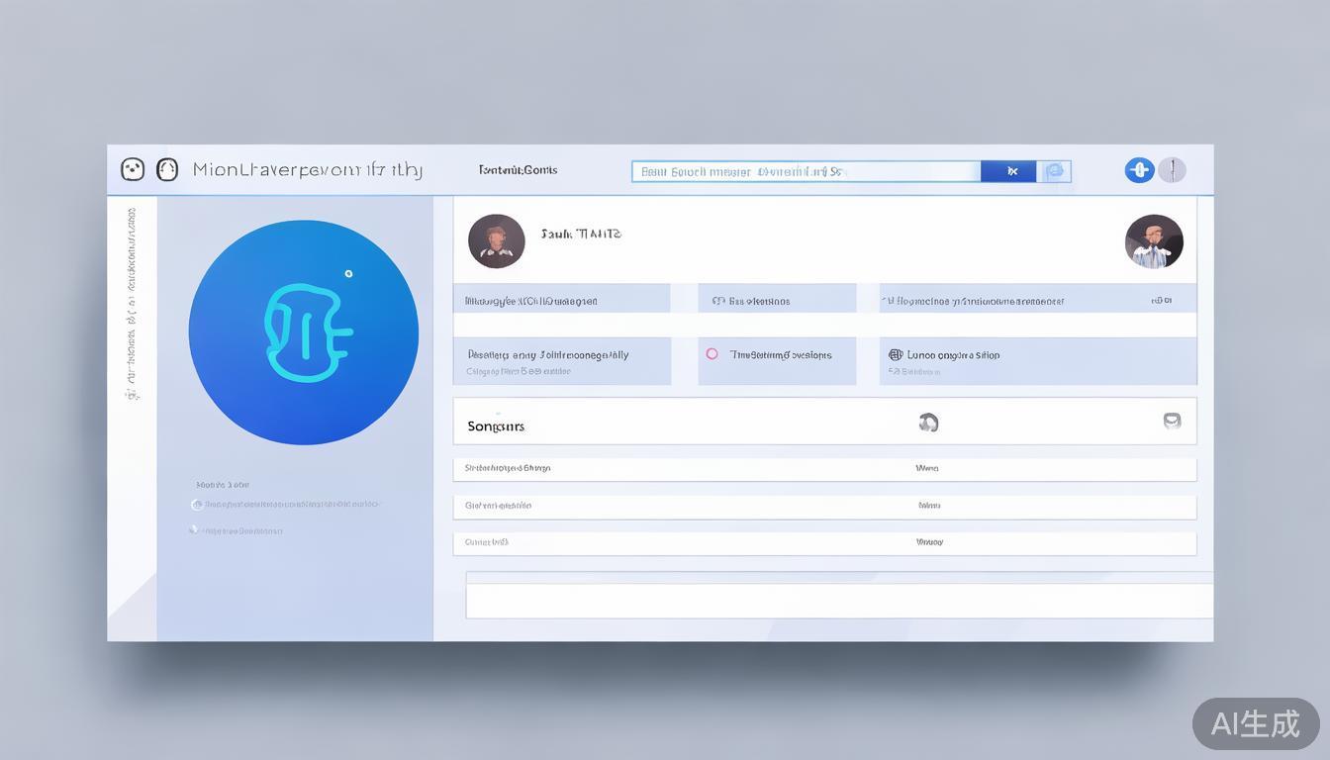The image size is (1330, 760).
Task: Select the pink radio circle in middle tile
Action: (712, 353)
